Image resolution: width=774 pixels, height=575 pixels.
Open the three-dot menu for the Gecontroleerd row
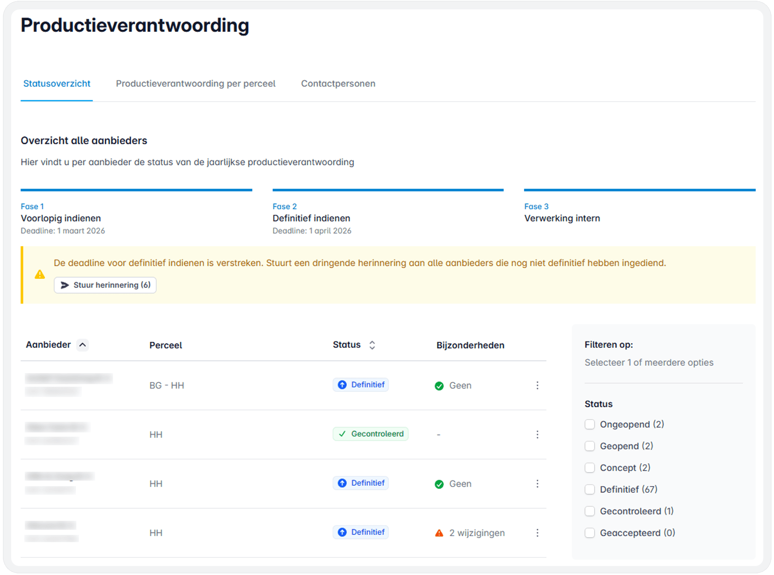point(537,434)
